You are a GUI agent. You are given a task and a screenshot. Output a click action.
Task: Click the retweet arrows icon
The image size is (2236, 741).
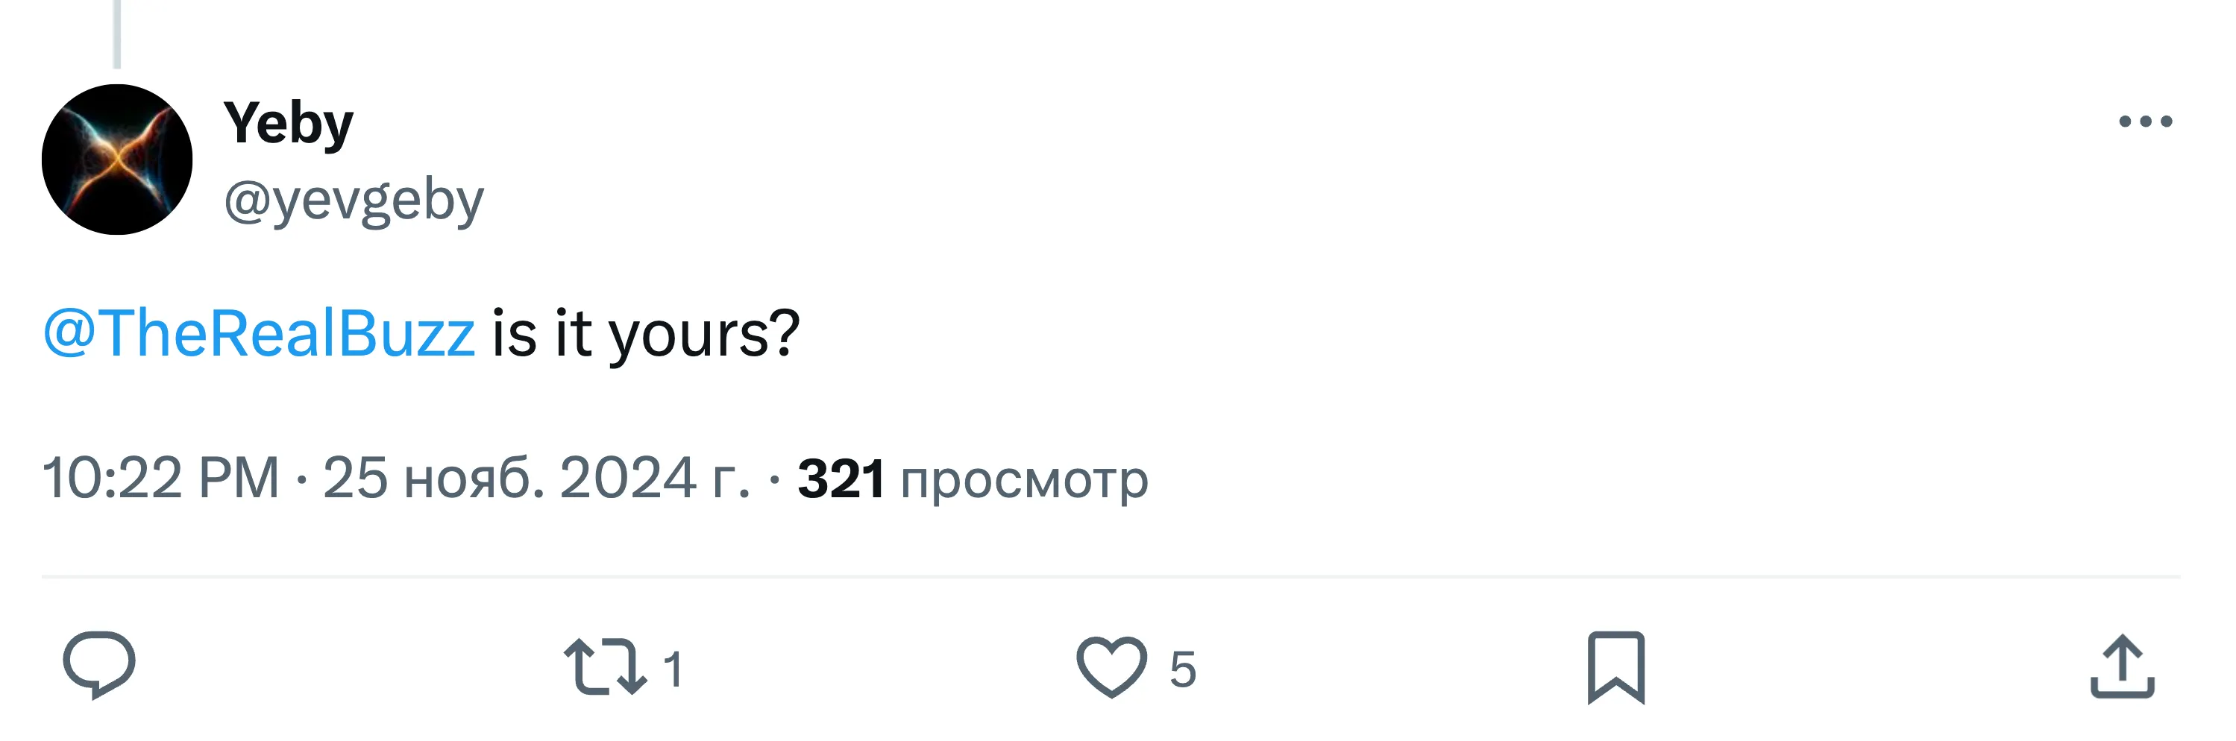point(605,667)
